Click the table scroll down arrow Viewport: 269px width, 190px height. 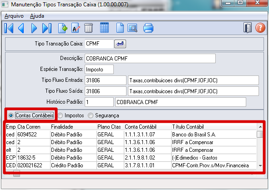260,165
